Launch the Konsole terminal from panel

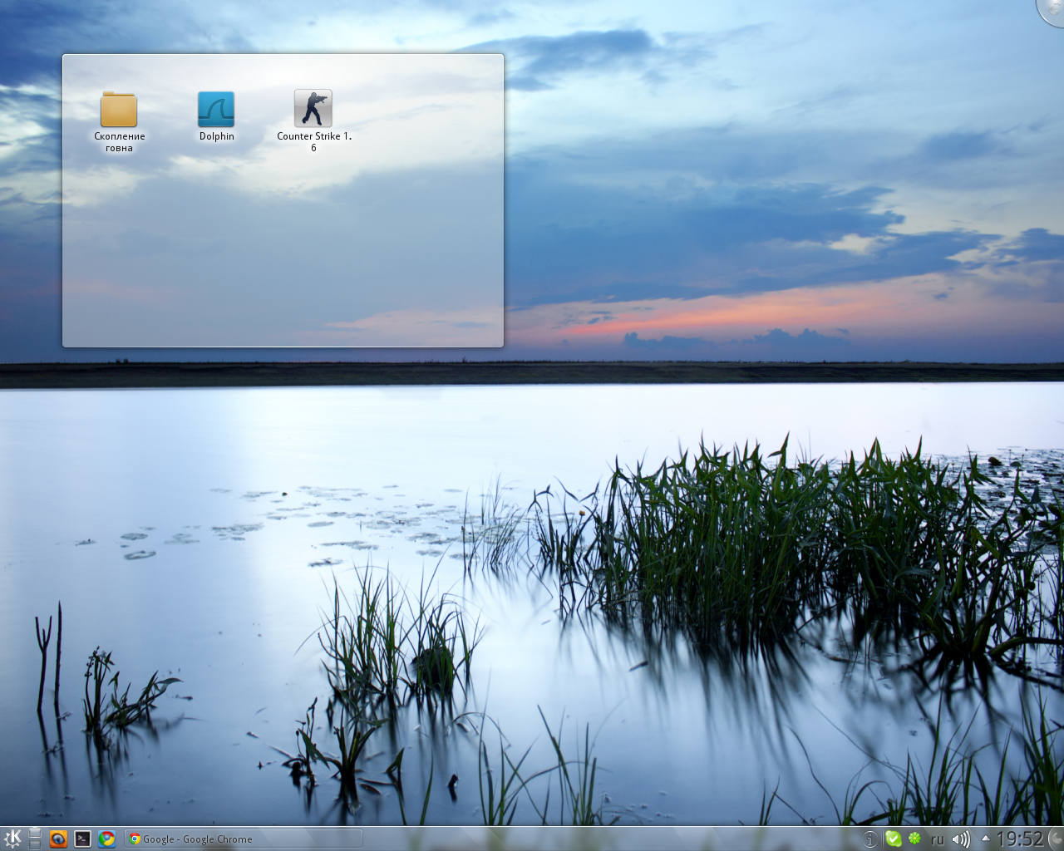(x=82, y=839)
